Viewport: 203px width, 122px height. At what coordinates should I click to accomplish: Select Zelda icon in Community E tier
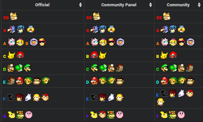161,102
